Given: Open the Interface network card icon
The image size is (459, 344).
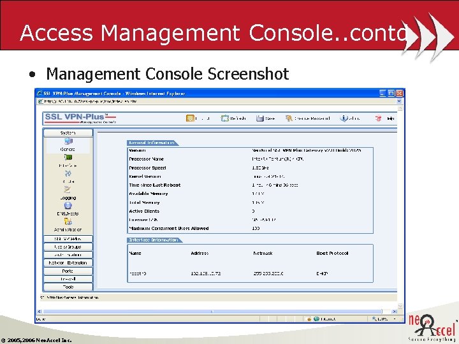Looking at the screenshot, I should [x=68, y=158].
